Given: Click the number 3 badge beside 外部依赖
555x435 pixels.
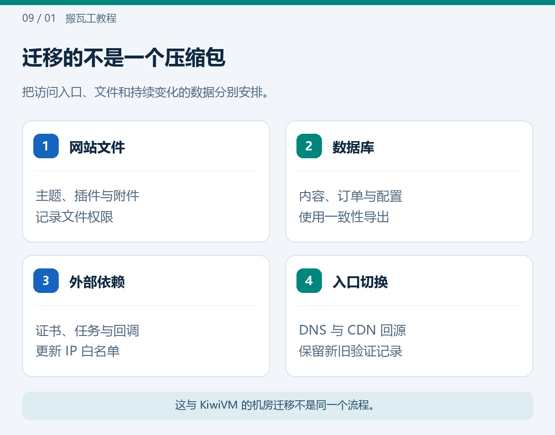Looking at the screenshot, I should click(46, 280).
